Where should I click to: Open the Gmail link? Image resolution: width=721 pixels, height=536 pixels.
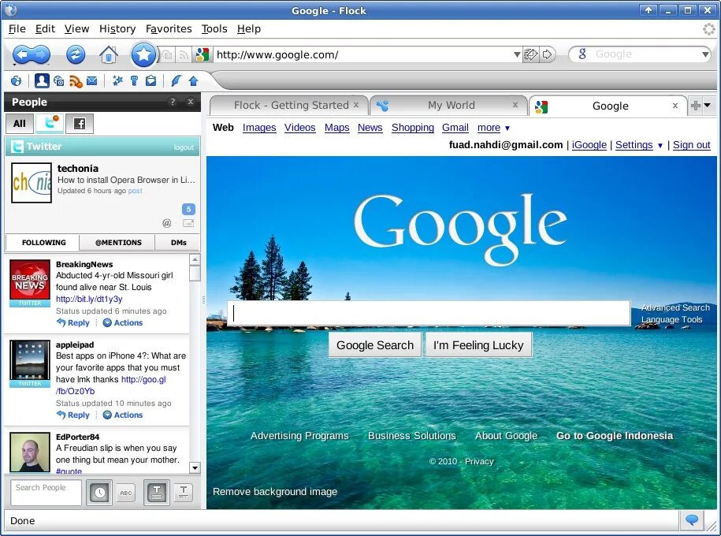tap(455, 128)
